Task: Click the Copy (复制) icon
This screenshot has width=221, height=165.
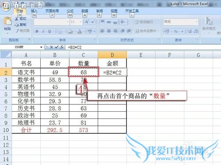Action: point(16,25)
